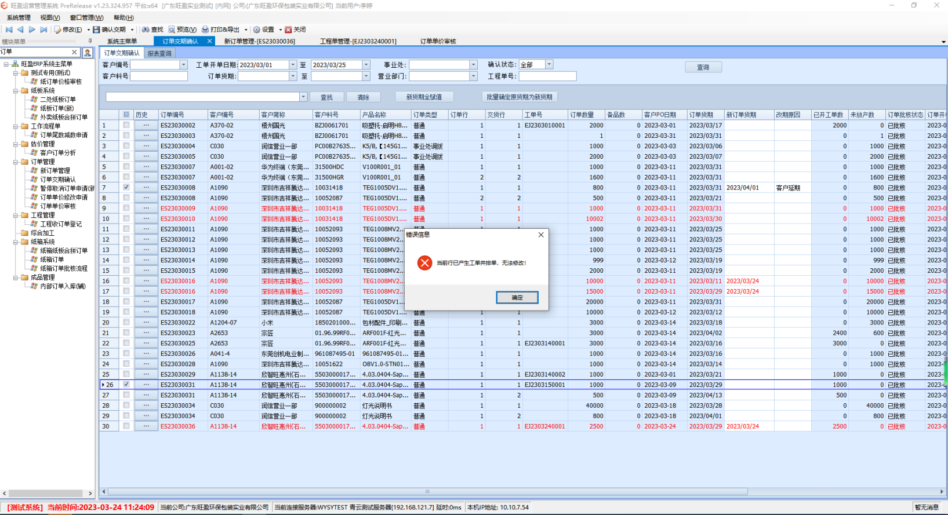Tick the checkbox in row 20
The image size is (948, 515).
pos(126,323)
